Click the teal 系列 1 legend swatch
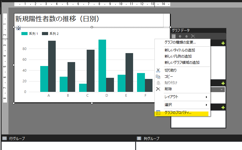This screenshot has width=242, height=150. [24, 34]
